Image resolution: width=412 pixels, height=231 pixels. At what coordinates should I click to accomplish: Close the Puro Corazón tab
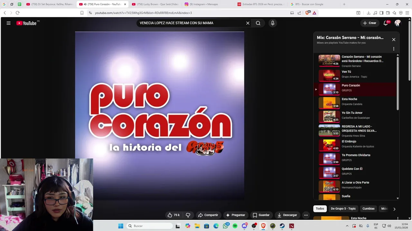click(x=125, y=4)
